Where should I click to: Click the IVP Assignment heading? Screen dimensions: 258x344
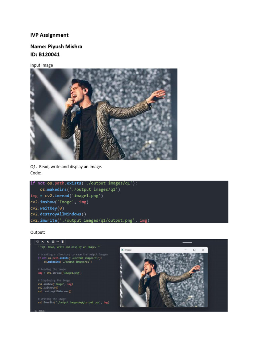(49, 35)
